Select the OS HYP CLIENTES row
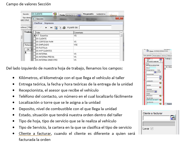The image size is (183, 143). [77, 51]
